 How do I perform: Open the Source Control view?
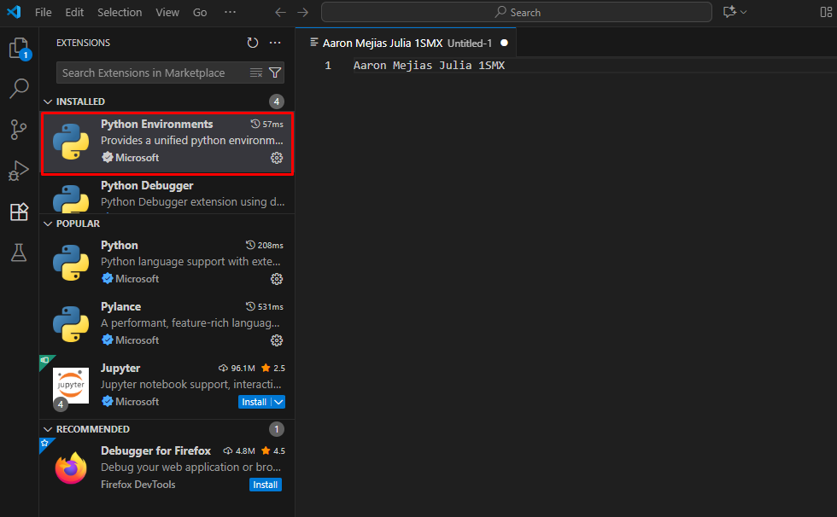[x=19, y=130]
